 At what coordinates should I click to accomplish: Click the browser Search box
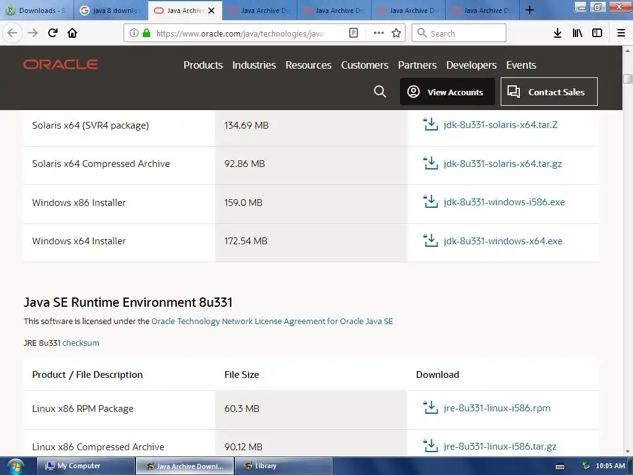click(459, 33)
